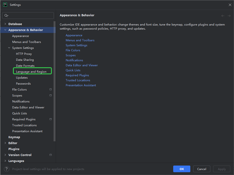
Task: Click the Cancel button
Action: point(202,169)
